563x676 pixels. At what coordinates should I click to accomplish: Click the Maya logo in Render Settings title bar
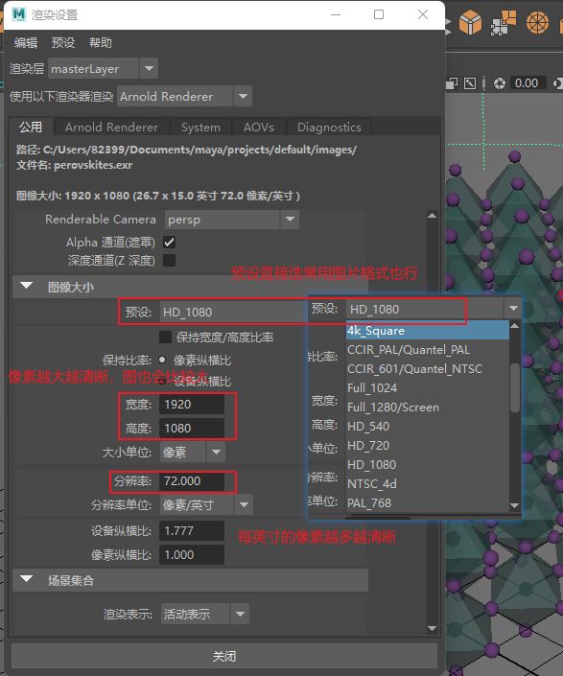click(x=18, y=14)
